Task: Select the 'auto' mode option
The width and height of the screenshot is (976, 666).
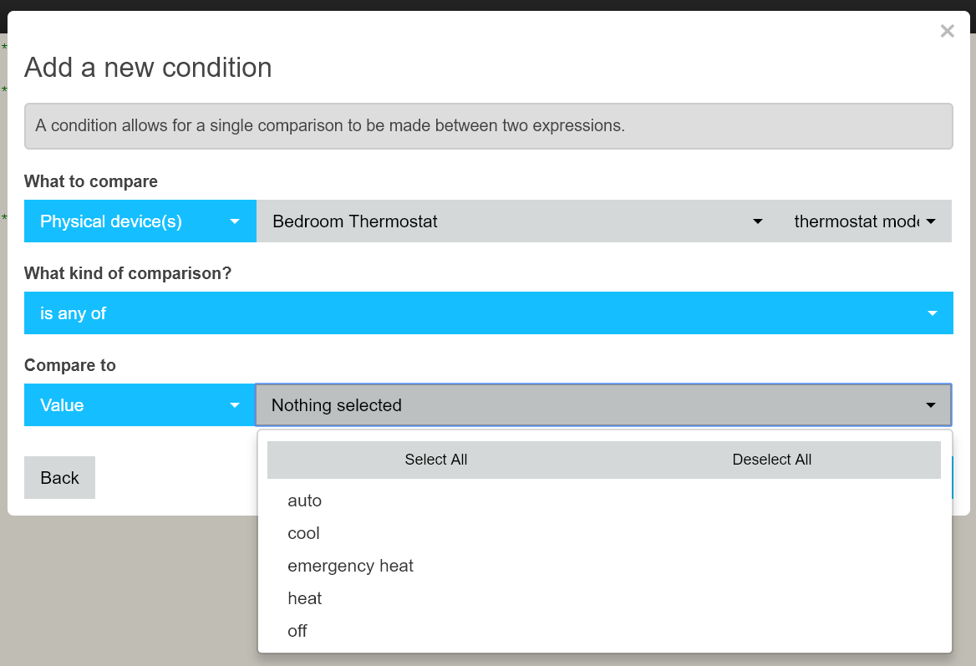Action: (604, 501)
